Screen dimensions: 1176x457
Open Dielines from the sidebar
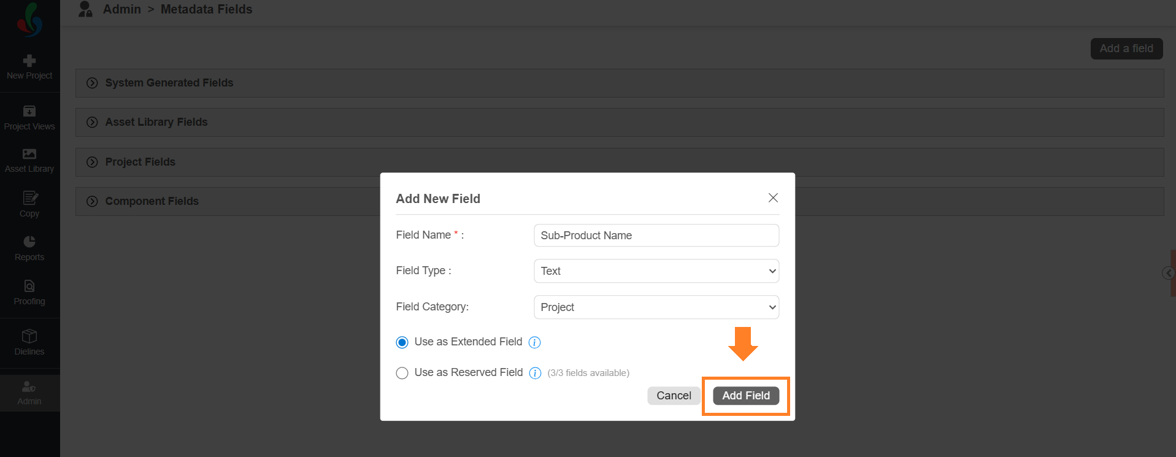click(29, 342)
